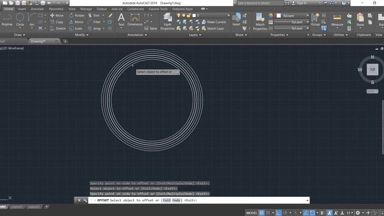
Task: Expand the Modify panel
Action: click(82, 35)
